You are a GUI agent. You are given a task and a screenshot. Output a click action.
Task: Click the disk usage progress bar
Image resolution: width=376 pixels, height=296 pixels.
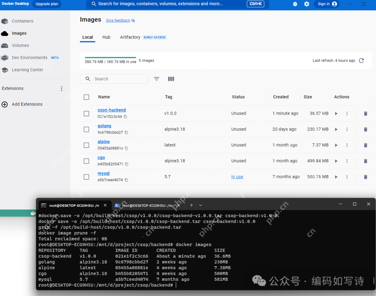(110, 58)
